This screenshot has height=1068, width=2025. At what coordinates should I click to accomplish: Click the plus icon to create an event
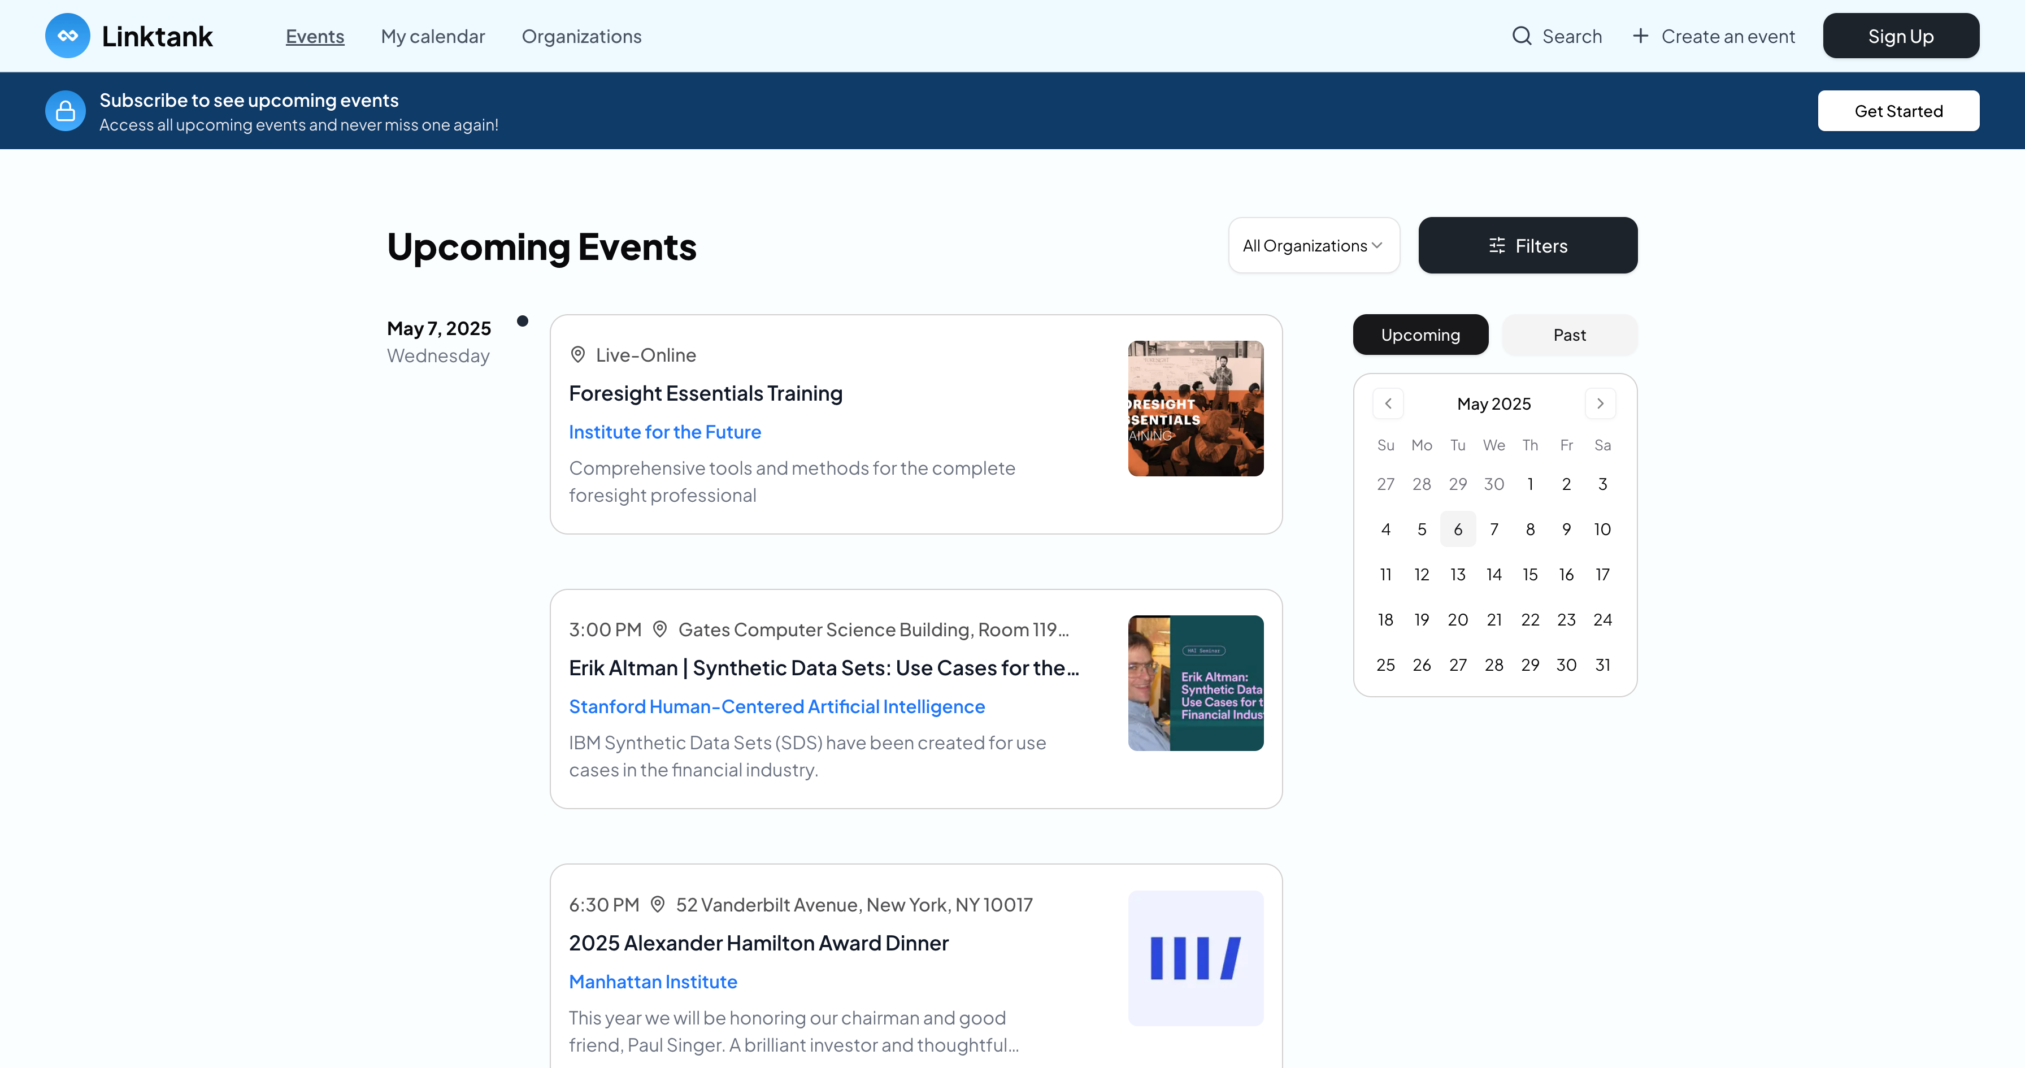pyautogui.click(x=1641, y=36)
